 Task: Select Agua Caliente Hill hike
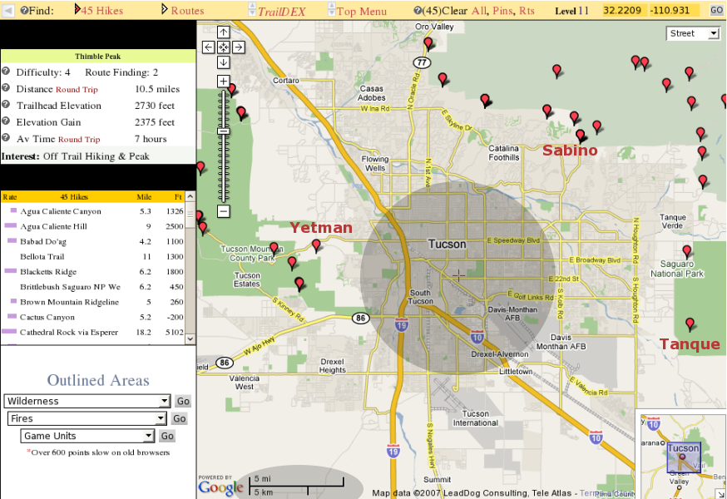(x=92, y=227)
